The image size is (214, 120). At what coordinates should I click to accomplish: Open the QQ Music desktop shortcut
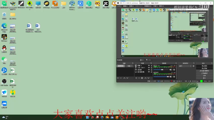coord(13,94)
